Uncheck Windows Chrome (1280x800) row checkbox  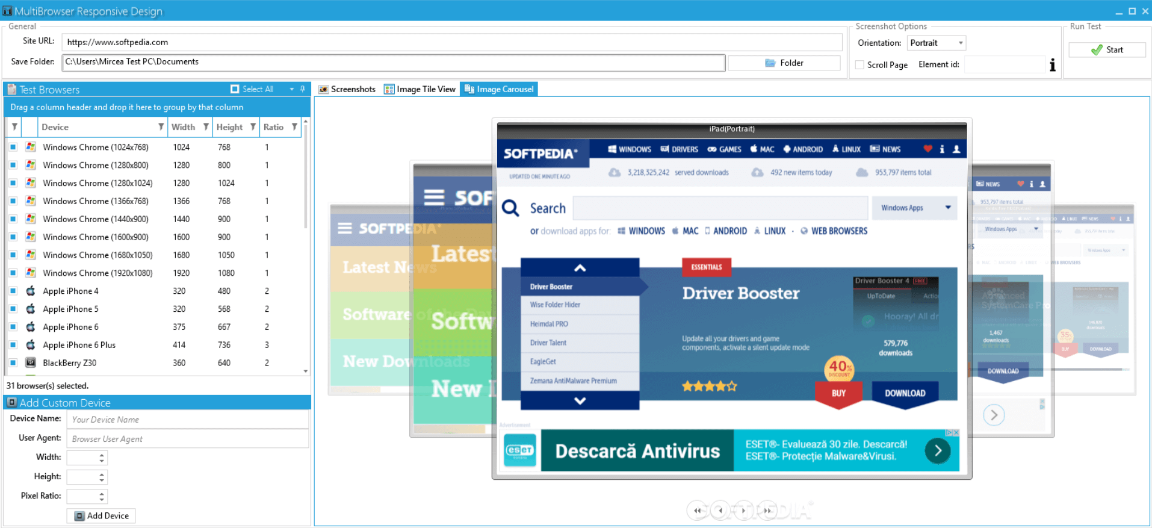coord(13,165)
